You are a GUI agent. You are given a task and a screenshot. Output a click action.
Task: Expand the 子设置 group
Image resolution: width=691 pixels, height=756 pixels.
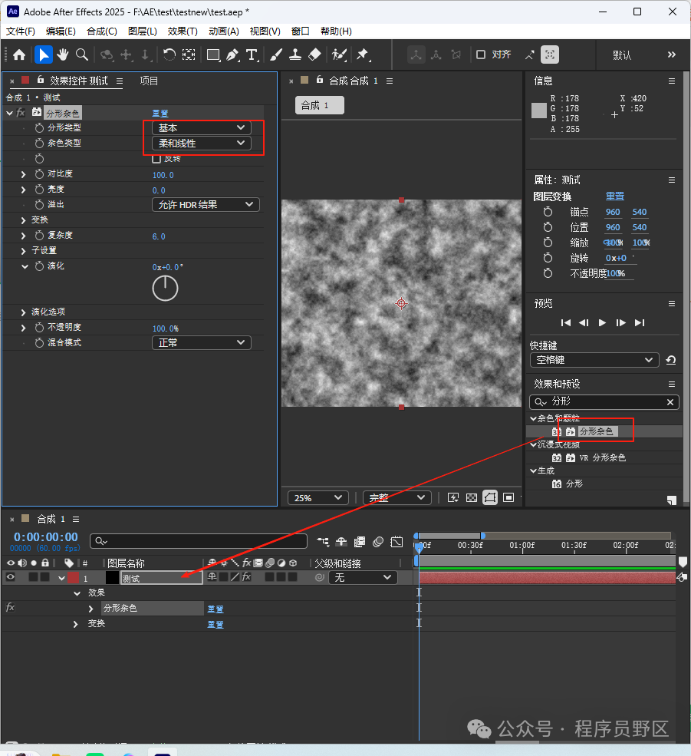(x=23, y=251)
